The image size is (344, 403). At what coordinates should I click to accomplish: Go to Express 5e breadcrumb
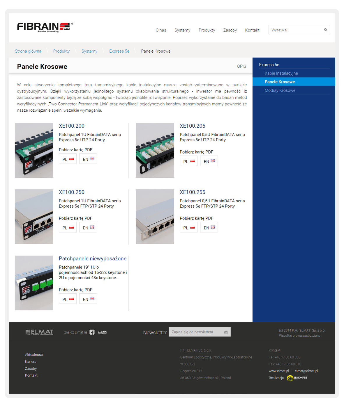(x=119, y=51)
